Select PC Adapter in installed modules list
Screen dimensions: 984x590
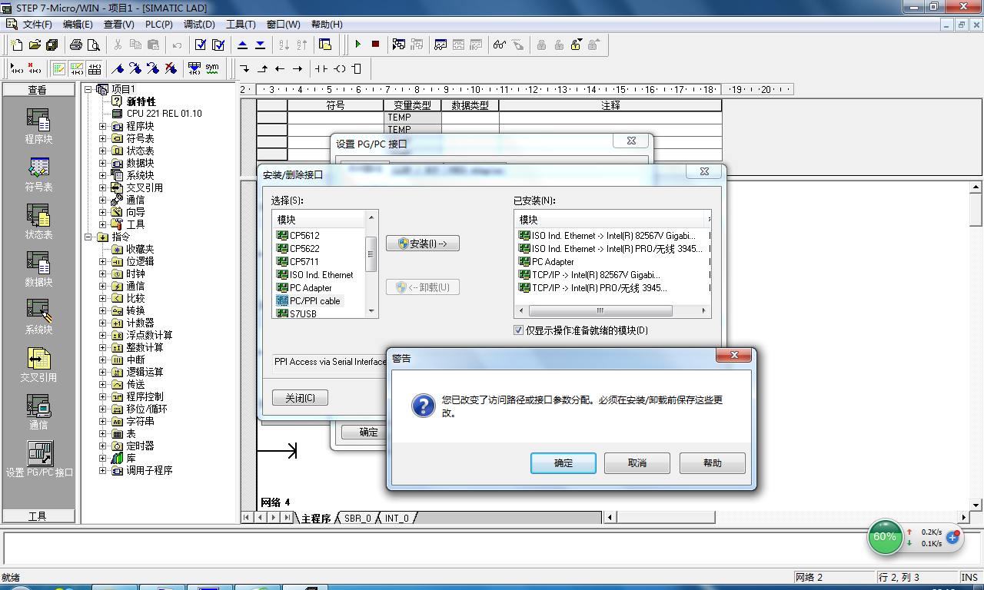tap(553, 261)
